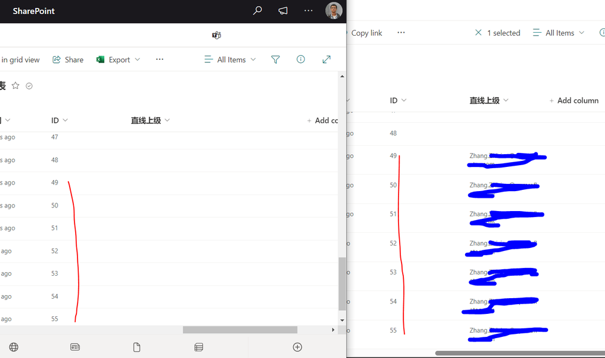This screenshot has height=358, width=605.
Task: Open the filter pane icon
Action: coord(276,59)
